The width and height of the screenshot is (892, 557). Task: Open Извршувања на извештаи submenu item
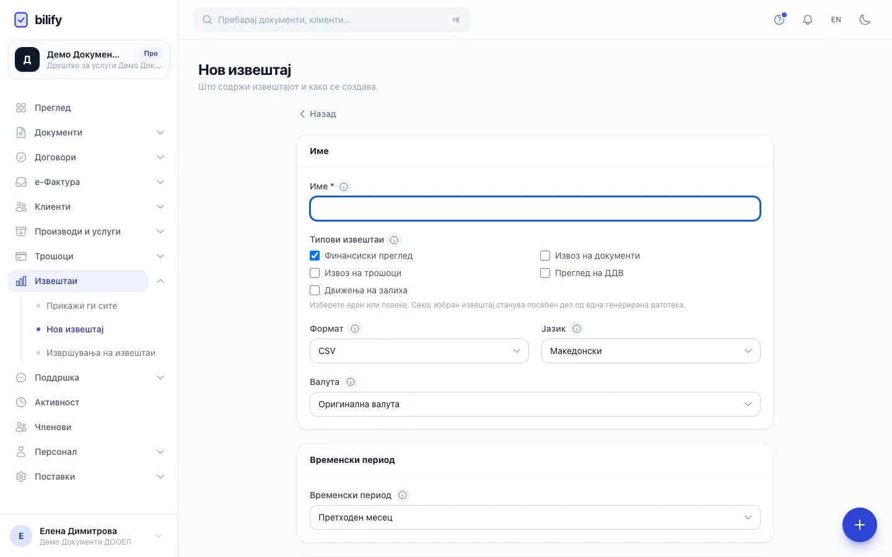(x=101, y=353)
